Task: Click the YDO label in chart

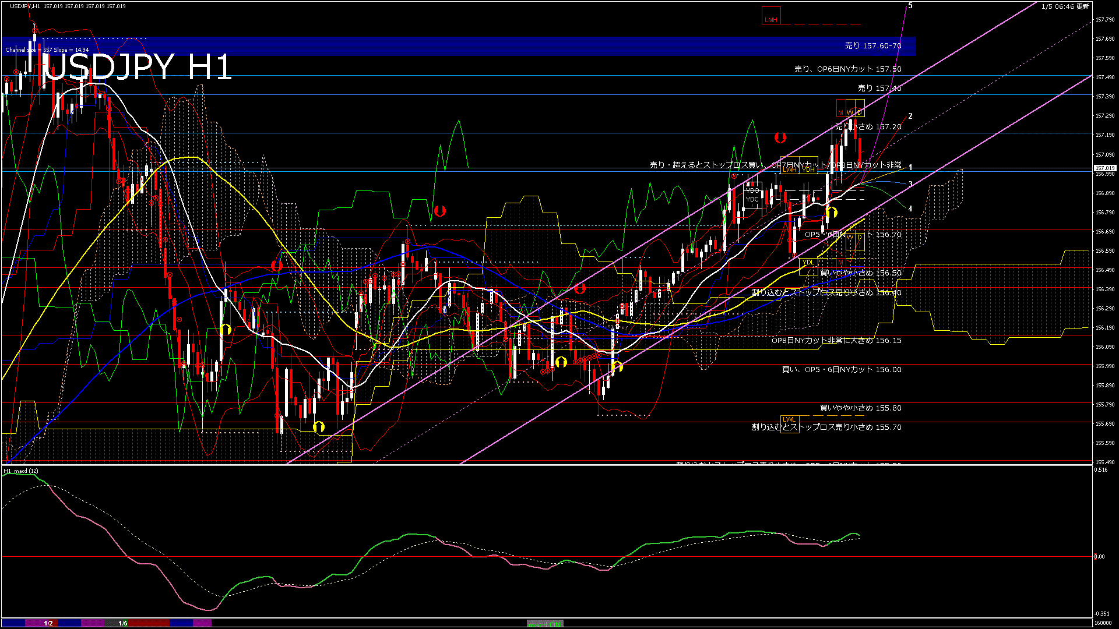Action: pos(752,190)
